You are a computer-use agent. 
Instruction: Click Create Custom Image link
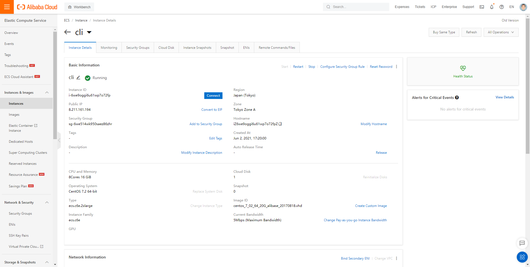coord(371,206)
